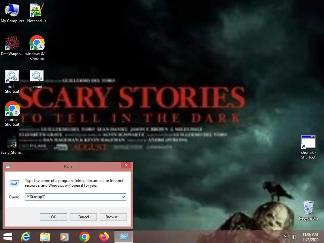Open chrome - Shortcut desktop icon
Viewport: 324px width, 243px height.
(x=12, y=114)
